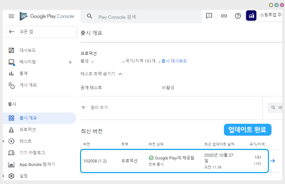Open 기기 카탈로그 in the sidebar
This screenshot has width=285, height=184.
[x=32, y=153]
